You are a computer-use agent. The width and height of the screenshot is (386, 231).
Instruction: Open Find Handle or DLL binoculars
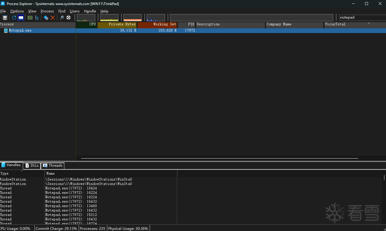click(62, 18)
